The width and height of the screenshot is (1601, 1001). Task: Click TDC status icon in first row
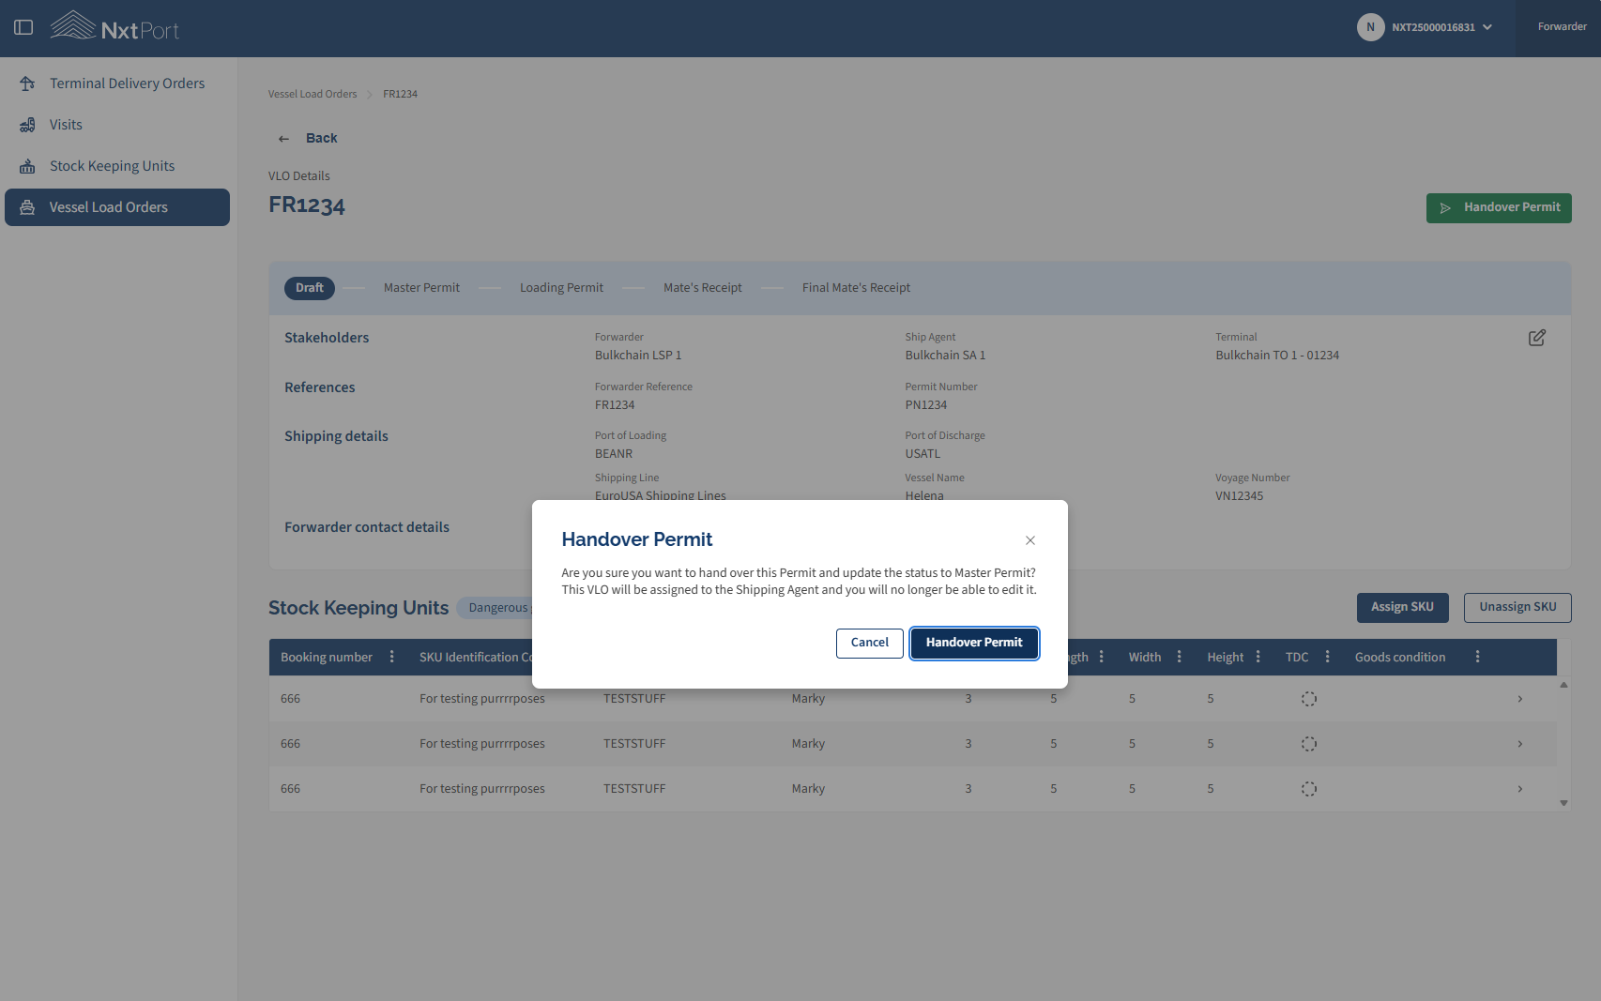coord(1309,699)
